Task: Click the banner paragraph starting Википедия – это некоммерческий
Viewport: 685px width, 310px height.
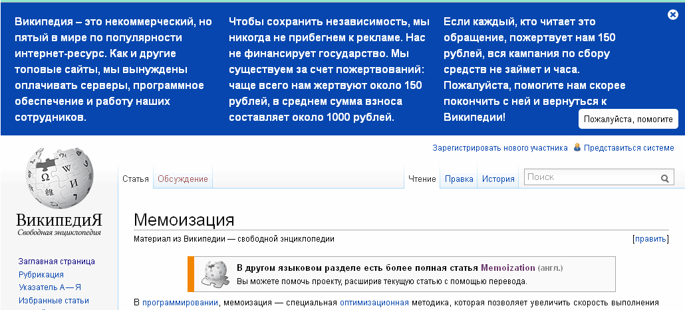Action: tap(114, 69)
